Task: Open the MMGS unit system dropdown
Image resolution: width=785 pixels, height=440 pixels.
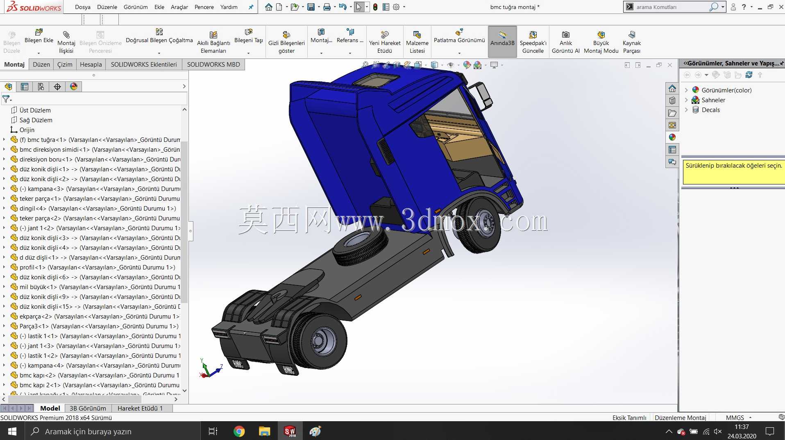Action: pyautogui.click(x=751, y=418)
